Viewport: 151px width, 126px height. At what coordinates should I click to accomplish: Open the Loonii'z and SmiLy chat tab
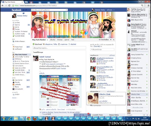(82, 115)
